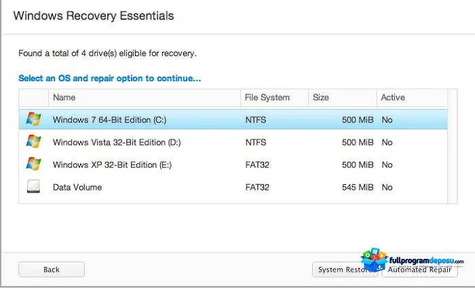Click the fullprogramdeposu.com watermark link
The image size is (475, 288).
(x=426, y=261)
